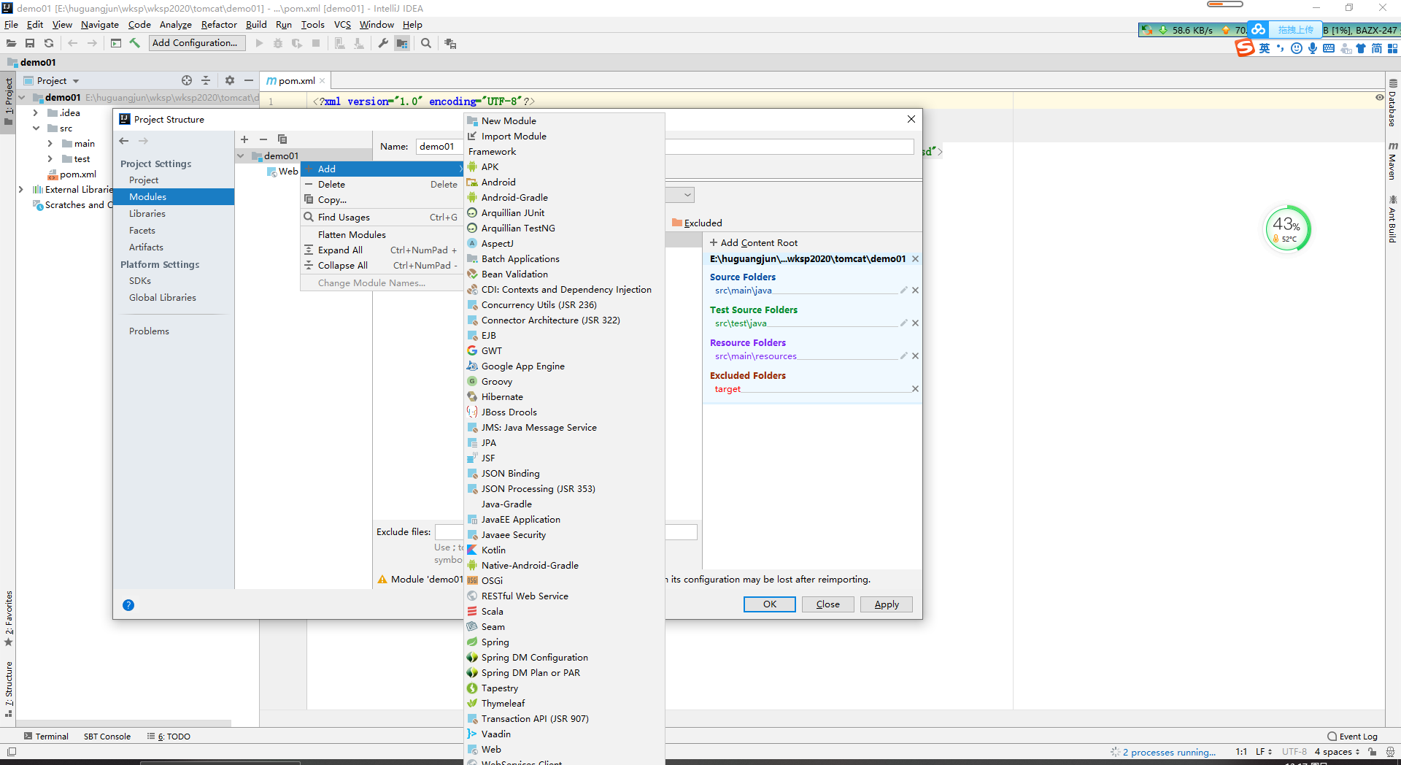Screen dimensions: 1401x765
Task: Copy module icon in dialog toolbar
Action: [x=282, y=139]
